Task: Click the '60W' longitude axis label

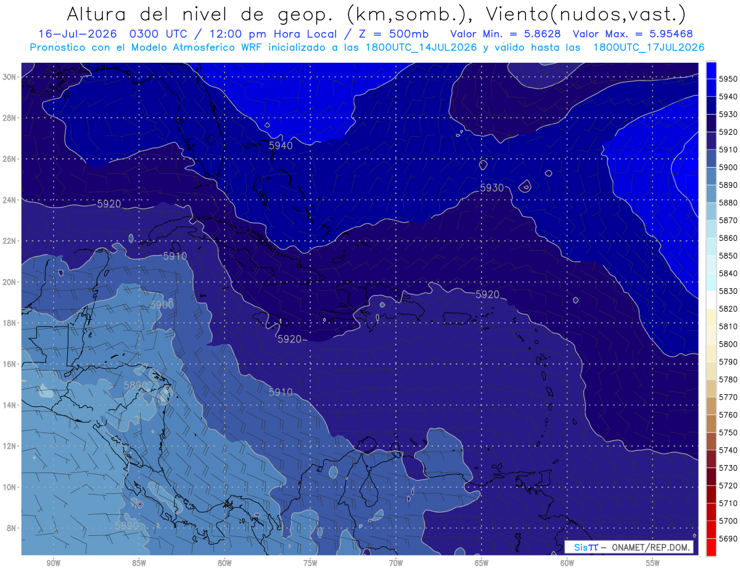Action: pyautogui.click(x=567, y=563)
